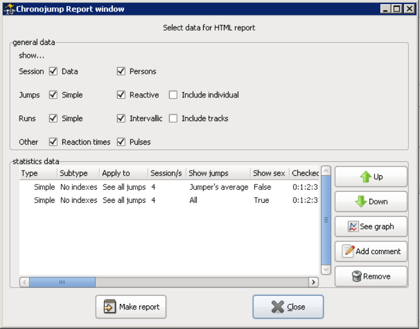Uncheck the Reaction times checkbox
420x329 pixels.
click(x=53, y=142)
